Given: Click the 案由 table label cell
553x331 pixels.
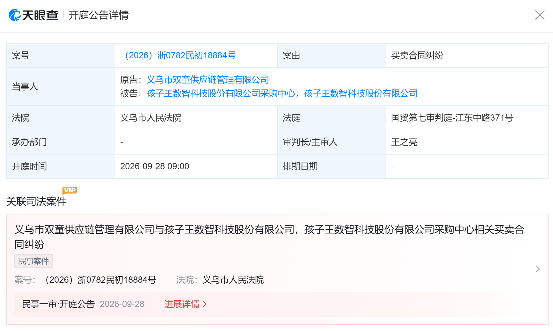Looking at the screenshot, I should pos(331,55).
